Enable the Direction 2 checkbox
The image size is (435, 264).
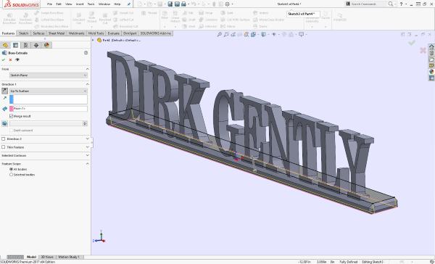click(x=4, y=139)
